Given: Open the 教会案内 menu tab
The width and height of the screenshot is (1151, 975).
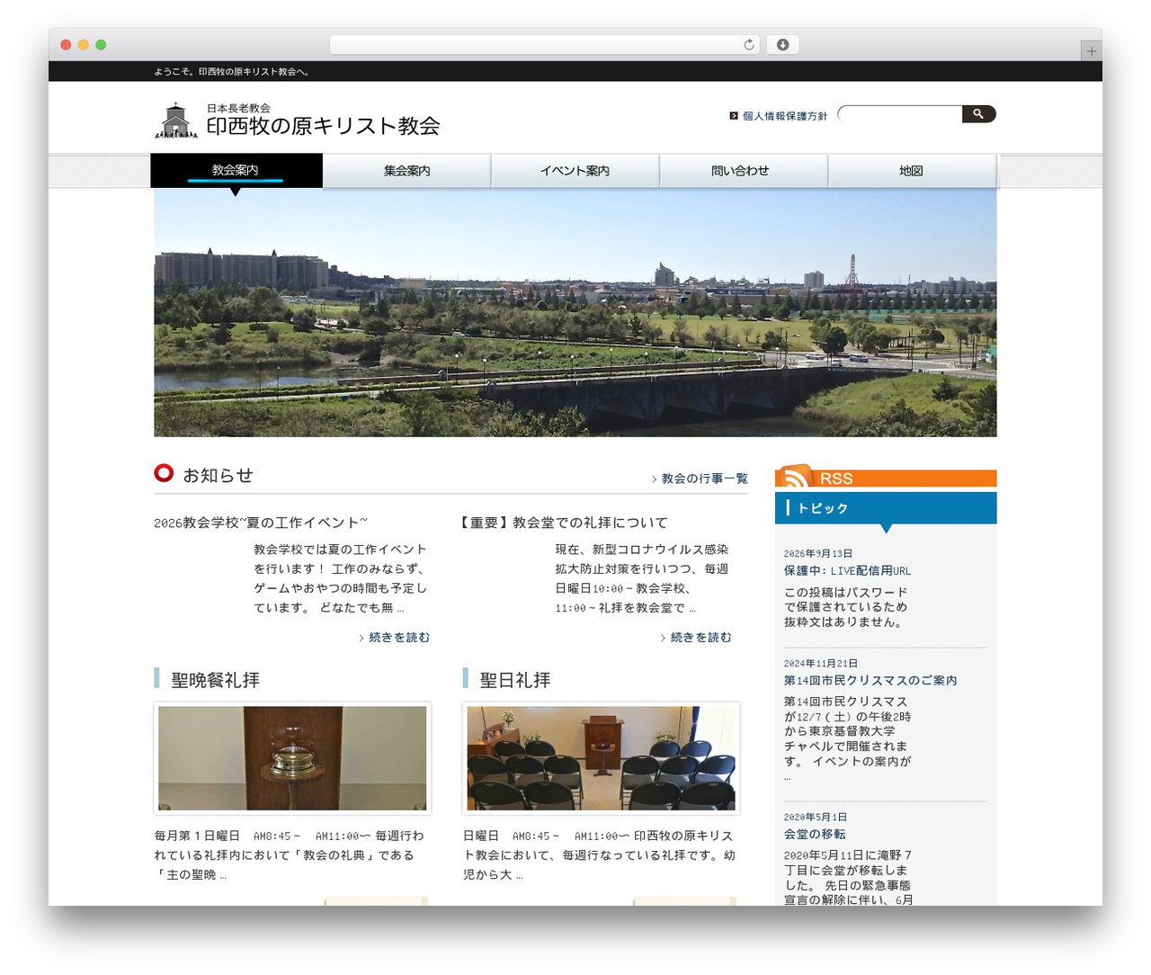Looking at the screenshot, I should (x=236, y=170).
